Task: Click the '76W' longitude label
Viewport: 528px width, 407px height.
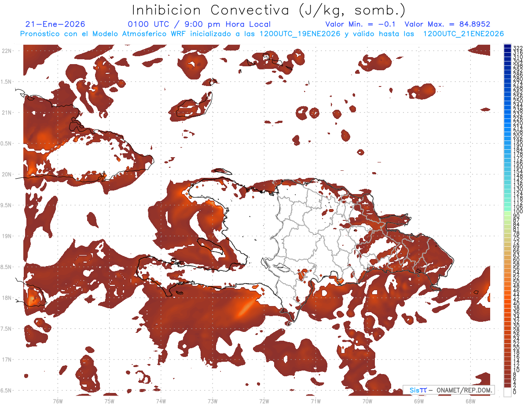Action: coord(58,401)
